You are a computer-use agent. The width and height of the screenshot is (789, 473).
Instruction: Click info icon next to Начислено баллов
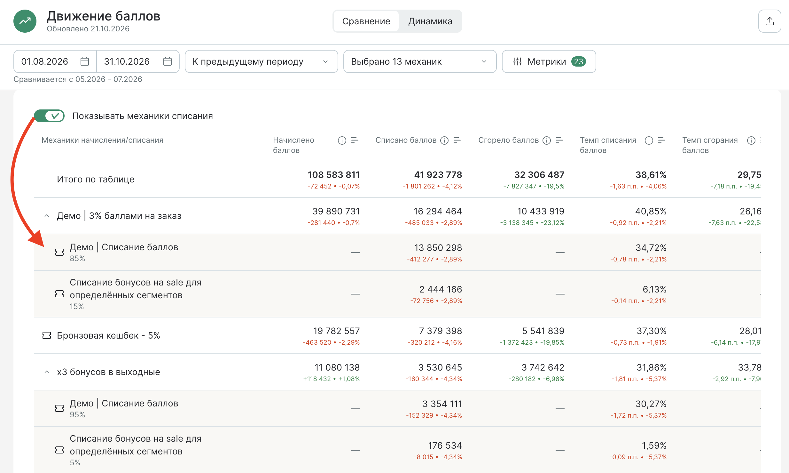342,140
